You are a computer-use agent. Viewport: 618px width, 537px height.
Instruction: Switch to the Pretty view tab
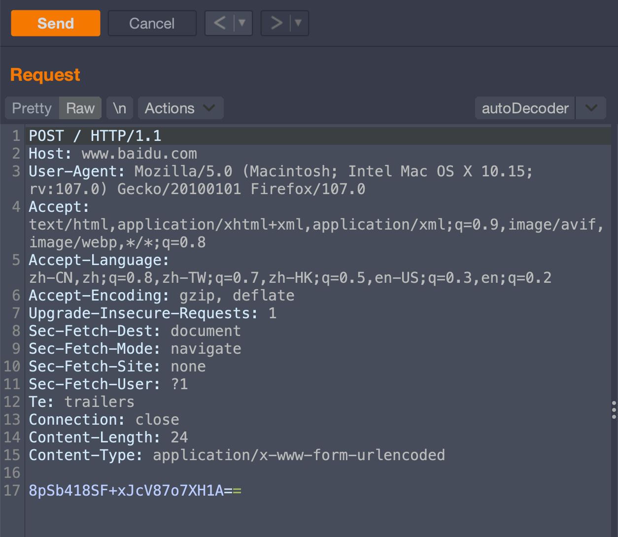coord(32,108)
